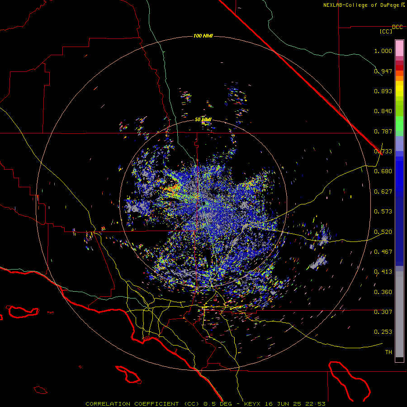Select the 0.520 scale value

(383, 232)
